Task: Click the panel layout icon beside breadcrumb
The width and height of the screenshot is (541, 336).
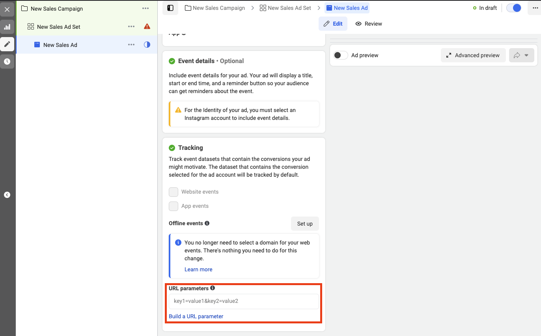Action: [170, 8]
